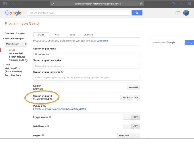
Task: Click New search engine link
Action: click(x=15, y=33)
